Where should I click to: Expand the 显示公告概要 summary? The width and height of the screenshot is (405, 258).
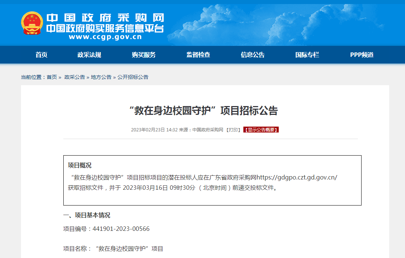[x=261, y=130]
